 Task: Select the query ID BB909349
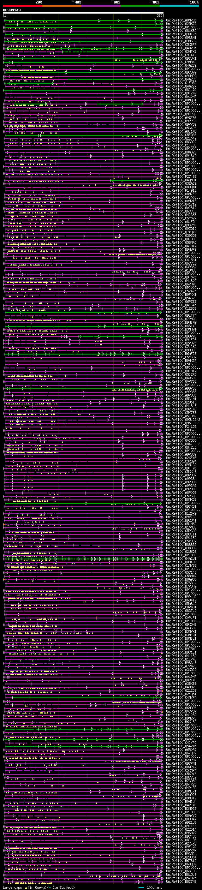[12, 10]
